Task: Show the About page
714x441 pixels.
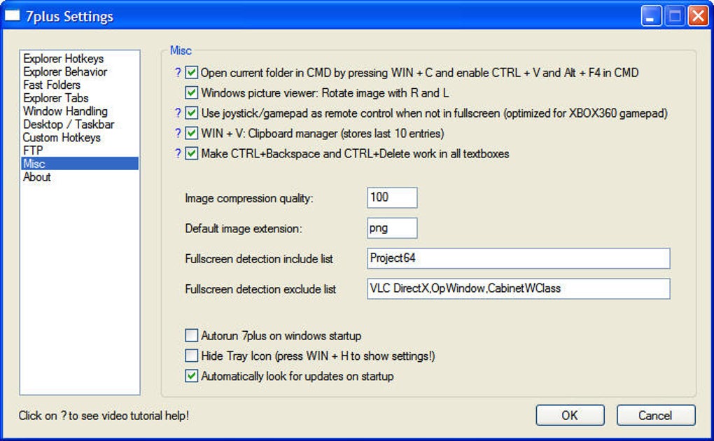Action: point(80,177)
